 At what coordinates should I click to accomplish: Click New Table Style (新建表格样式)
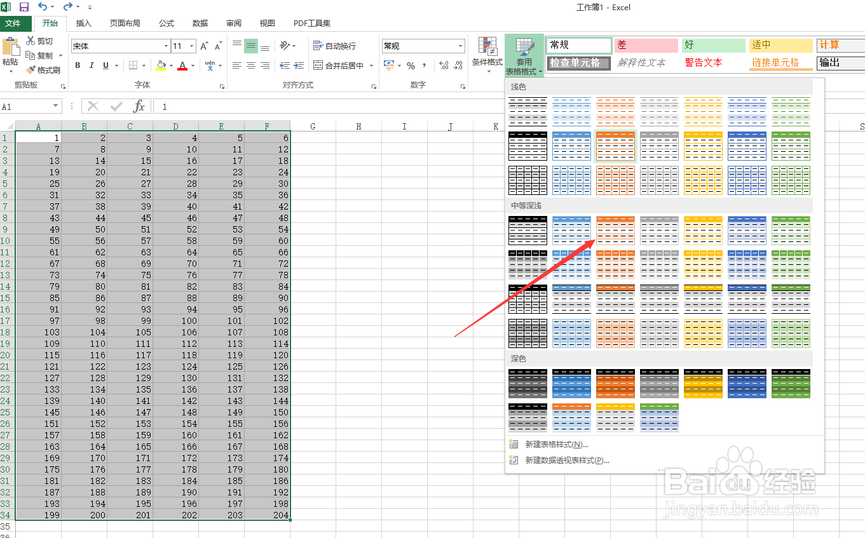(557, 445)
